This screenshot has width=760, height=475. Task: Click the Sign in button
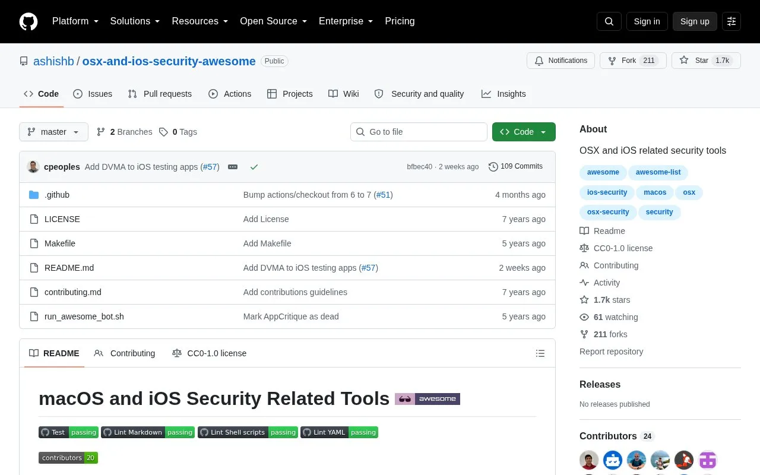(647, 21)
